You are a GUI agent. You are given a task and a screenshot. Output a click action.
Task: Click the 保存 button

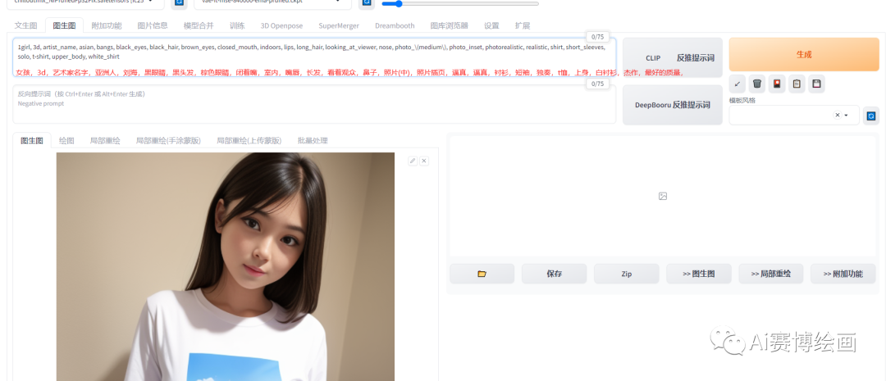[x=555, y=274]
